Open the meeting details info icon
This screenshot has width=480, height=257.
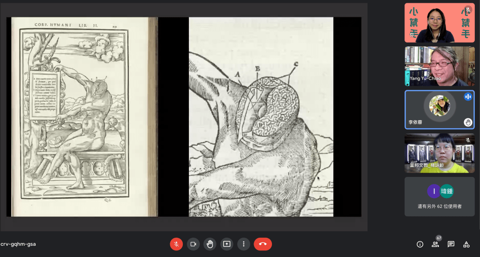click(420, 244)
